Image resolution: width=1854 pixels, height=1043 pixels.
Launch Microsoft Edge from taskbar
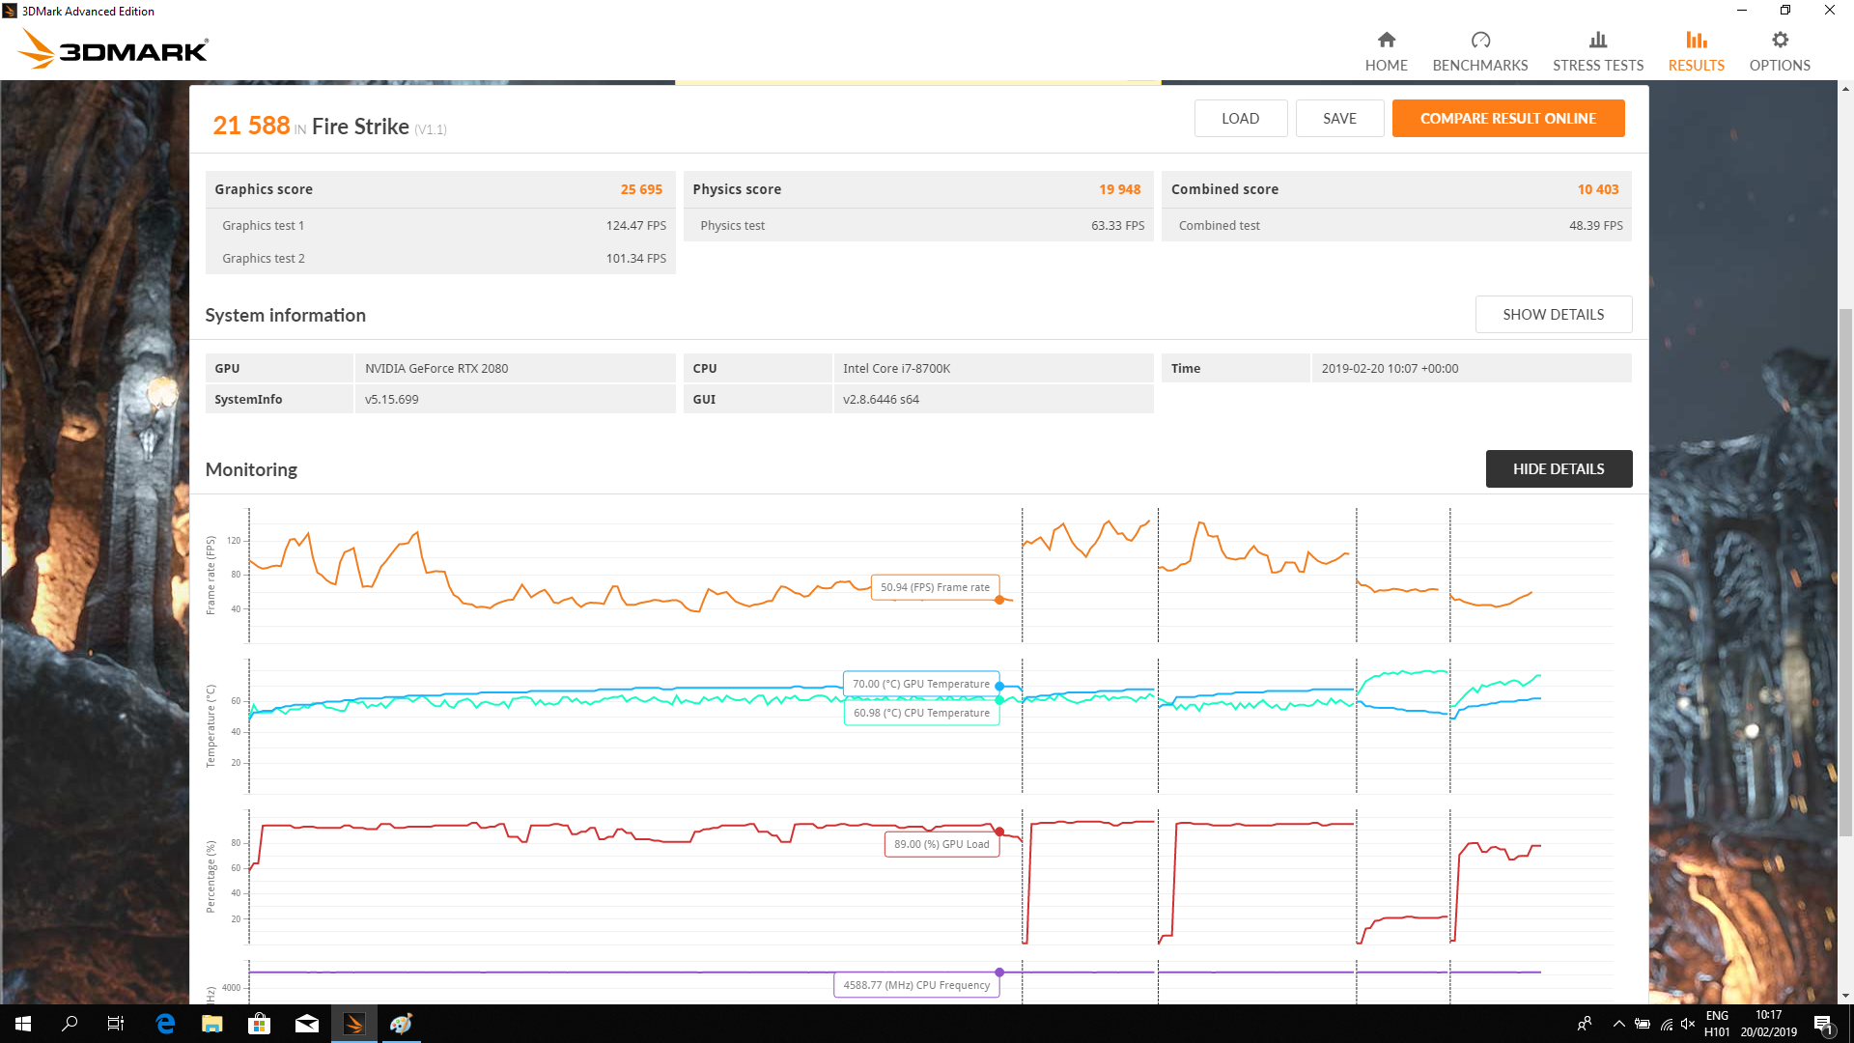click(165, 1024)
